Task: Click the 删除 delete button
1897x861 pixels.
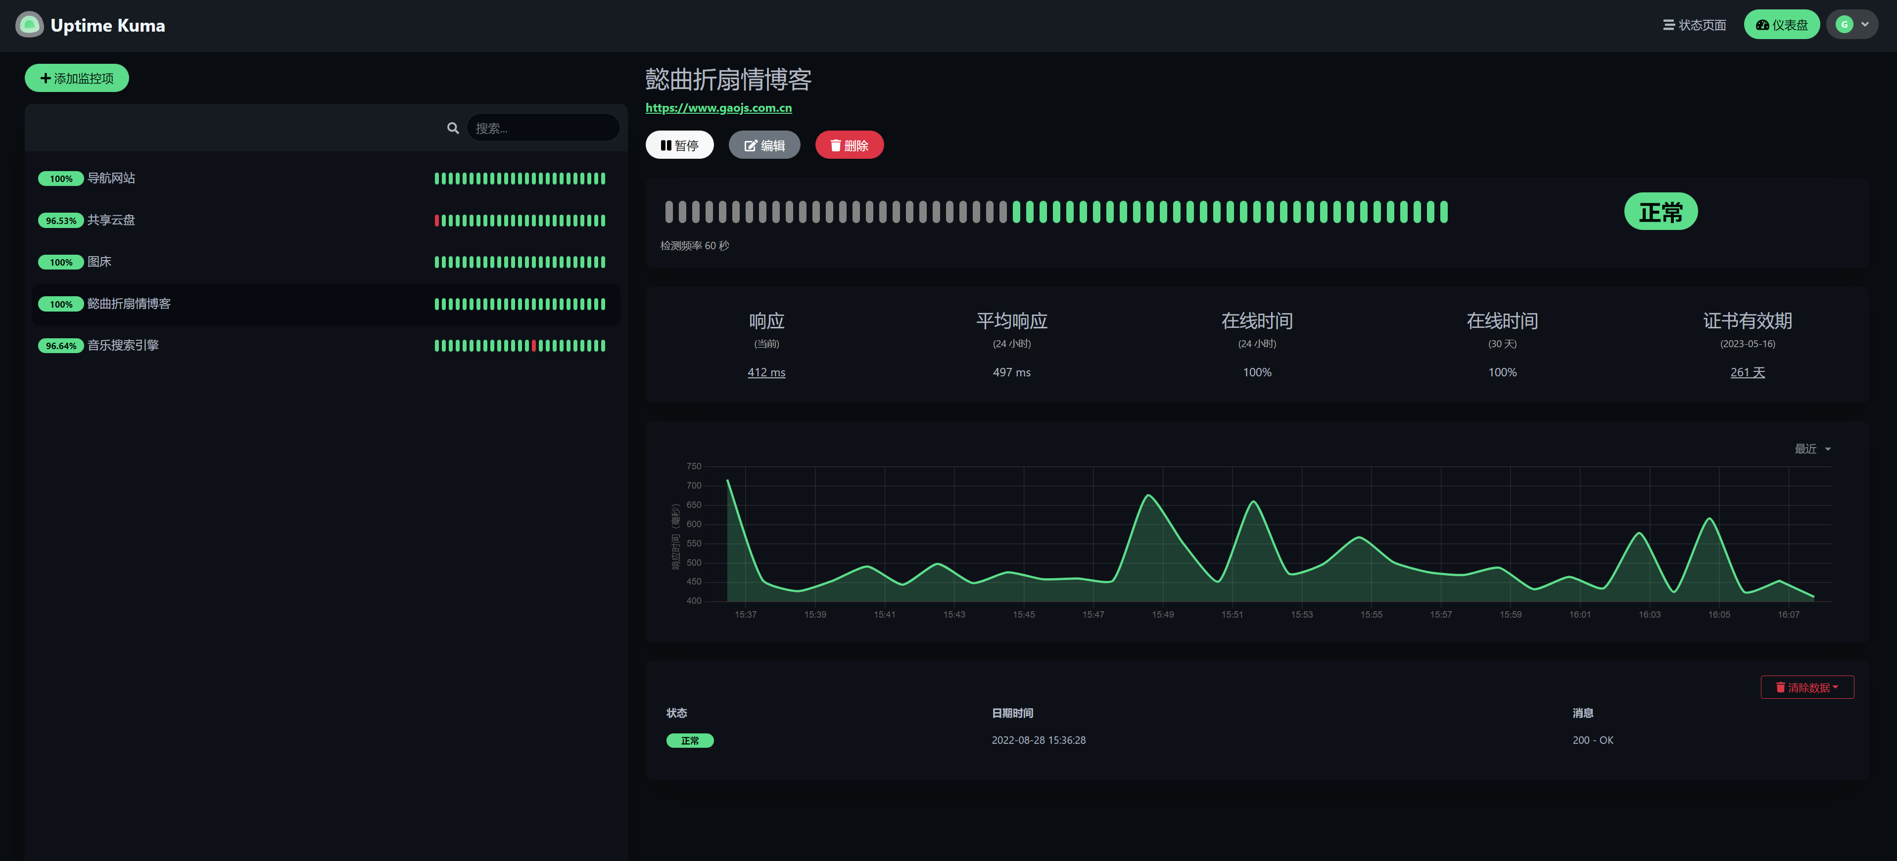Action: pyautogui.click(x=849, y=145)
